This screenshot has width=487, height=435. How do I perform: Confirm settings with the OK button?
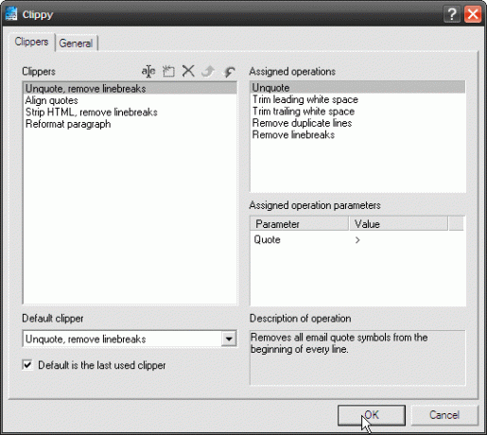[x=372, y=415]
